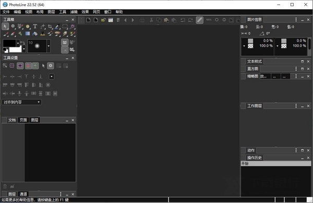The height and width of the screenshot is (203, 313).
Task: Switch to the 通道 tab
Action: [x=23, y=194]
